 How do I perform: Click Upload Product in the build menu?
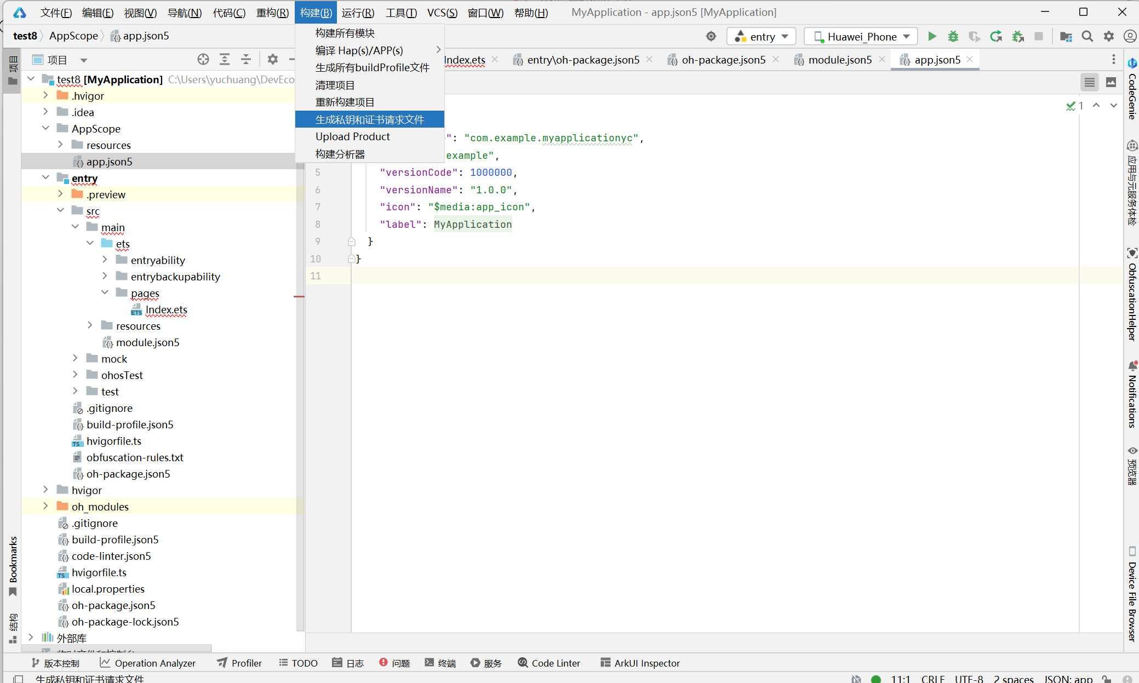tap(353, 136)
